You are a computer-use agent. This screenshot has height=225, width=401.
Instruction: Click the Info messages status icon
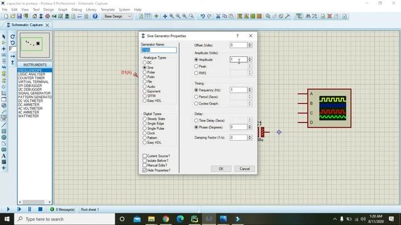click(x=52, y=209)
